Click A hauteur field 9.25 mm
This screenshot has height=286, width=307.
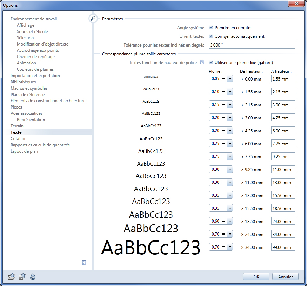[x=283, y=156]
